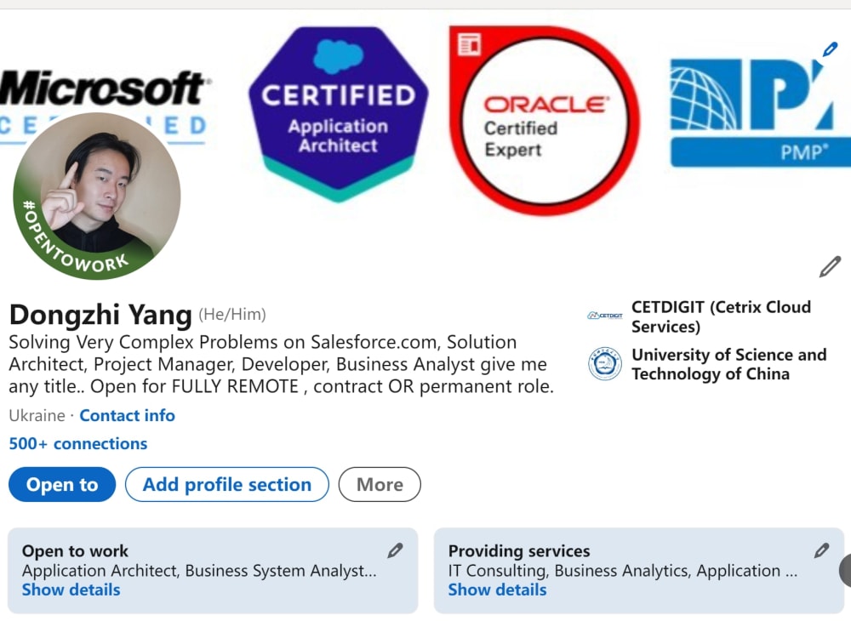Edit the Providing services card

click(x=821, y=551)
